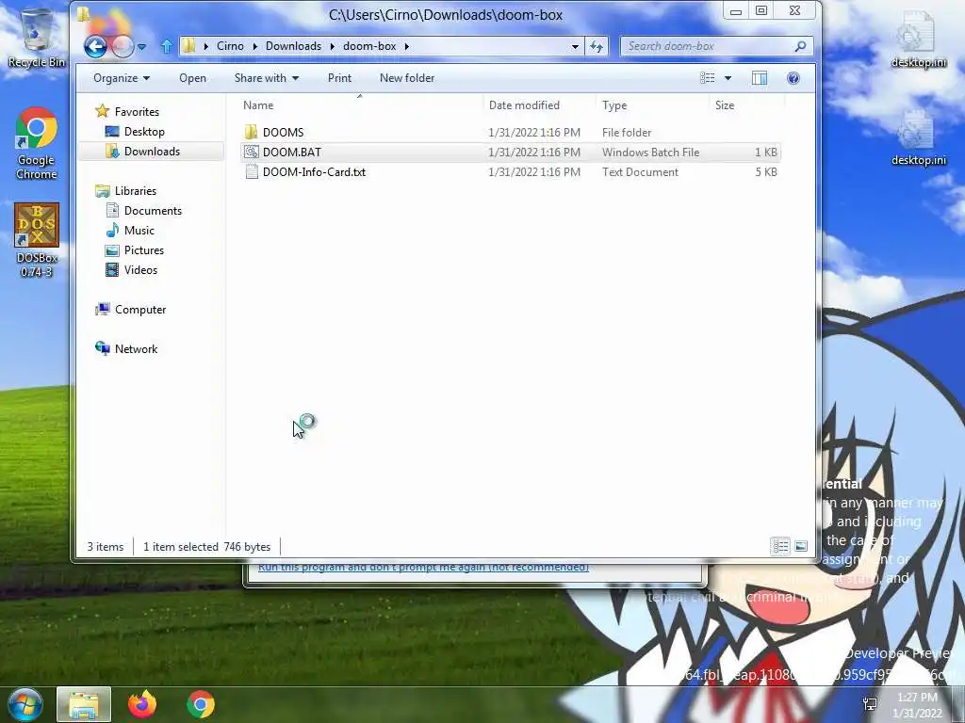Click the doom-box breadcrumb segment

tap(369, 46)
